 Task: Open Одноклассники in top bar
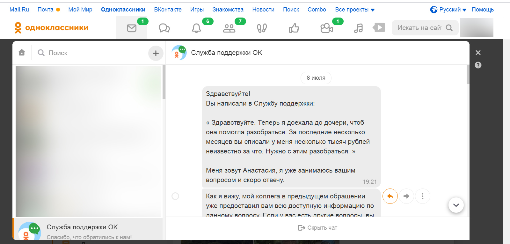[123, 10]
